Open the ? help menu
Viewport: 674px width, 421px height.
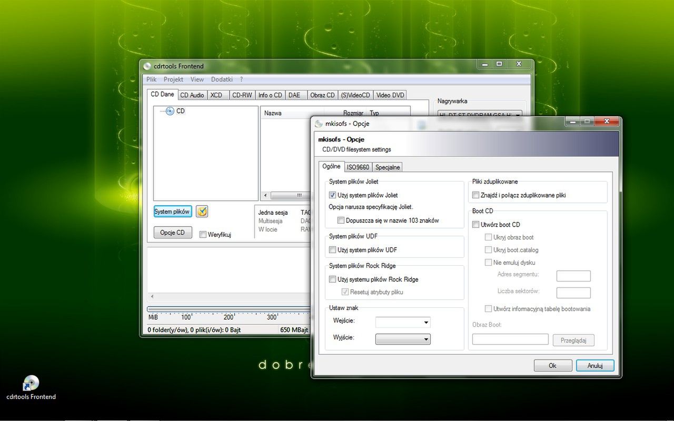[x=241, y=79]
